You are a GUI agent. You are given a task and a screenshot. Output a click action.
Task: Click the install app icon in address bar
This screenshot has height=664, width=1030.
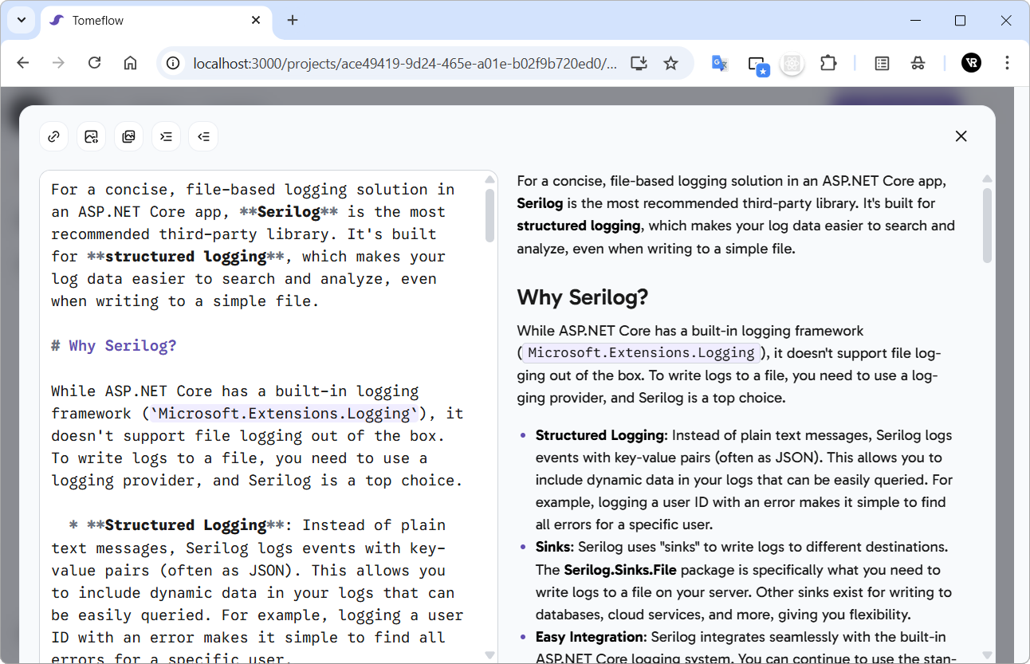pos(639,63)
